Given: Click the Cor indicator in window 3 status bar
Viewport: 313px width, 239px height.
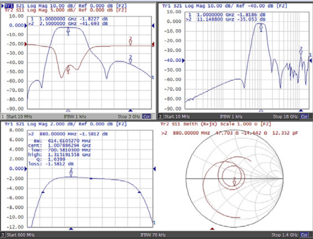Looking at the screenshot, I should [304, 235].
